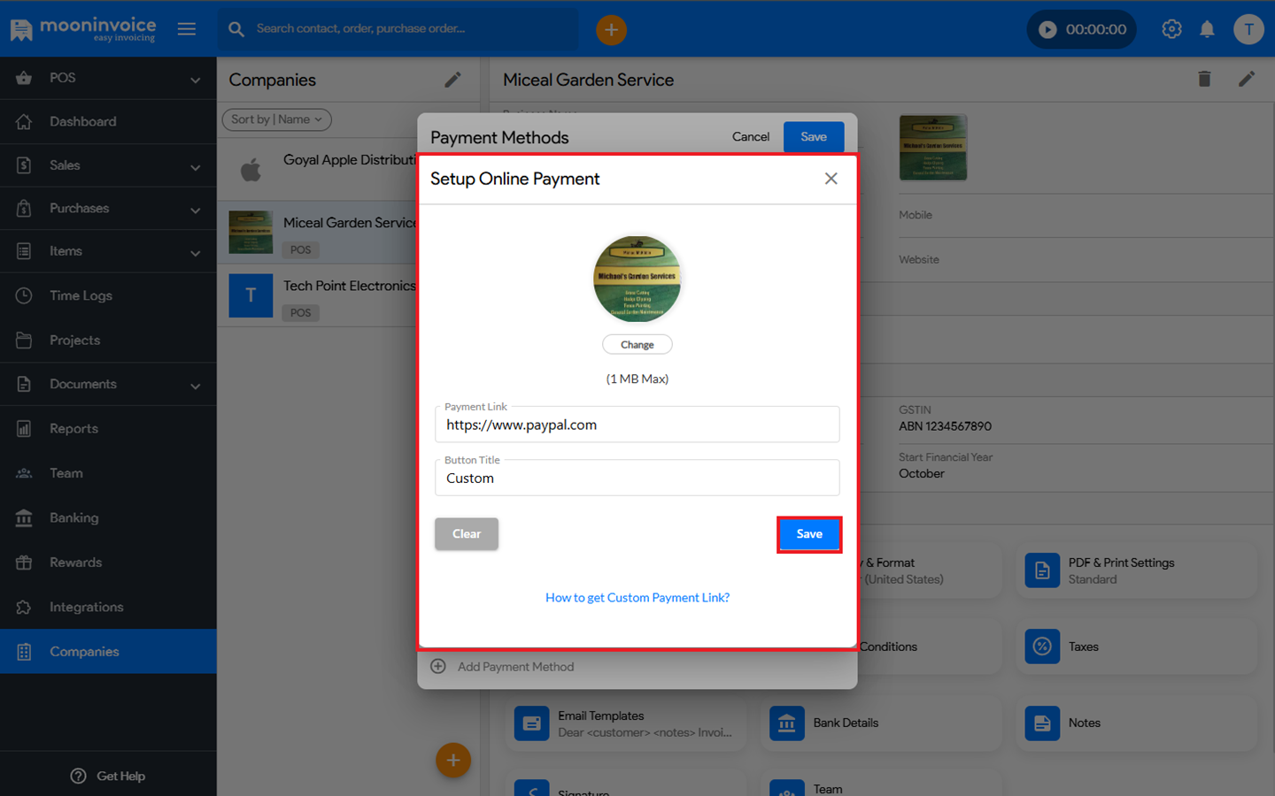
Task: Start the timer play button
Action: (1047, 29)
